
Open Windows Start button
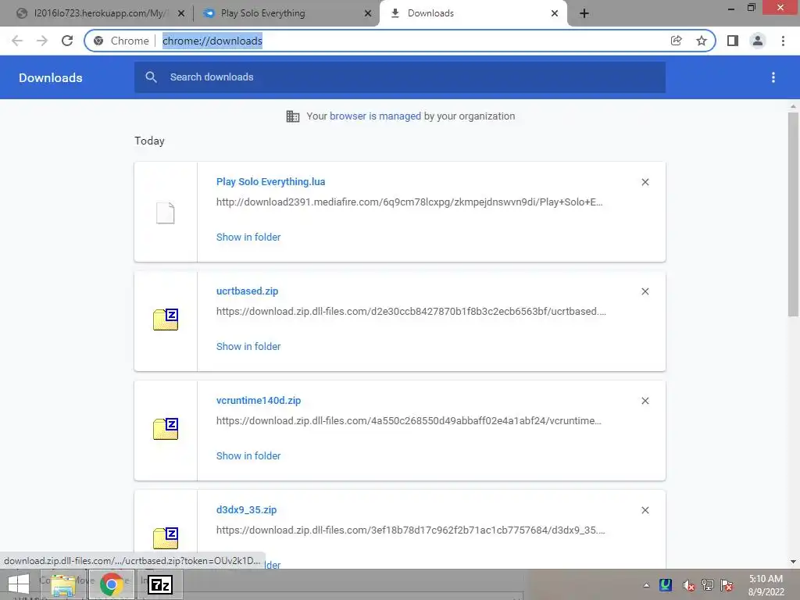pyautogui.click(x=19, y=584)
